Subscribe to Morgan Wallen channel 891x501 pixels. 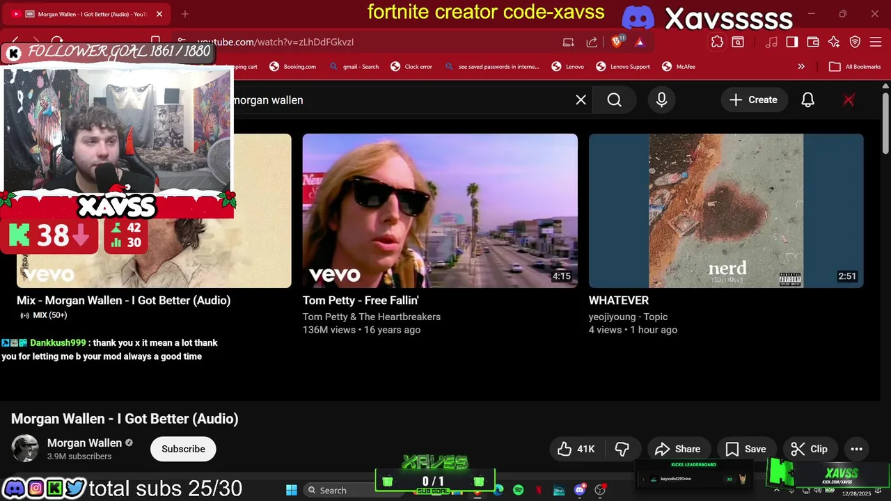coord(183,449)
